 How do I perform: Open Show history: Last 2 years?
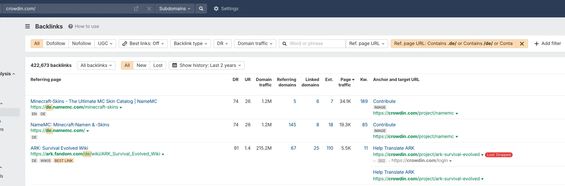(x=207, y=65)
